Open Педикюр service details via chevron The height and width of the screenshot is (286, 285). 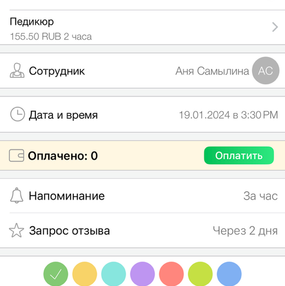coord(275,27)
